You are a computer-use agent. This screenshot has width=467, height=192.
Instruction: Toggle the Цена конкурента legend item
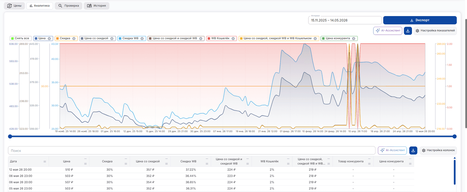coord(339,39)
